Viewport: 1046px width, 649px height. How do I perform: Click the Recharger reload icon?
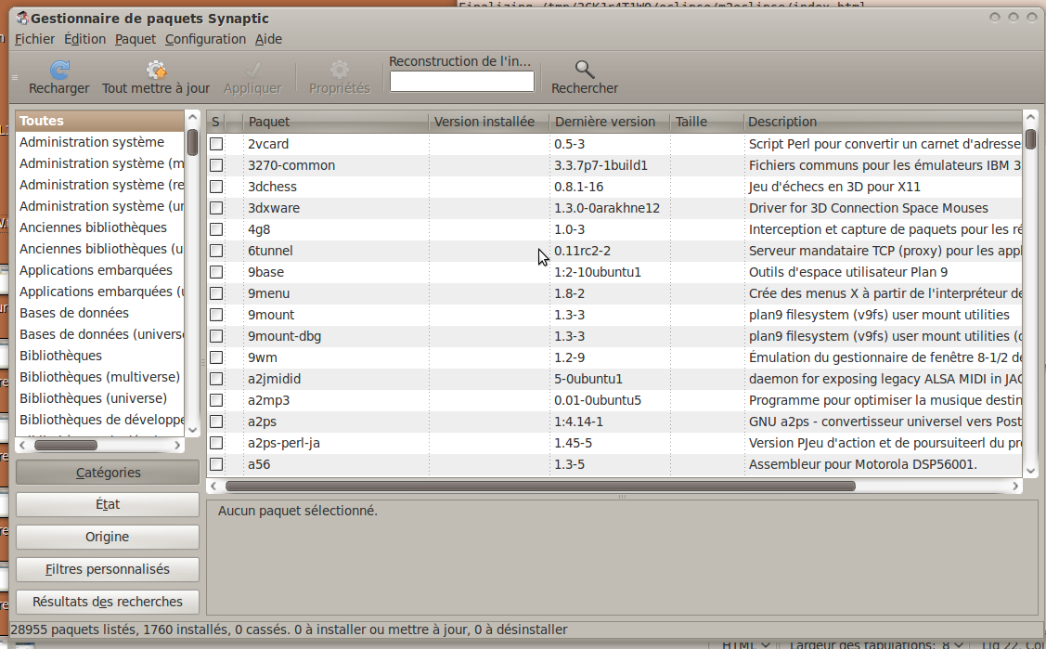point(59,70)
